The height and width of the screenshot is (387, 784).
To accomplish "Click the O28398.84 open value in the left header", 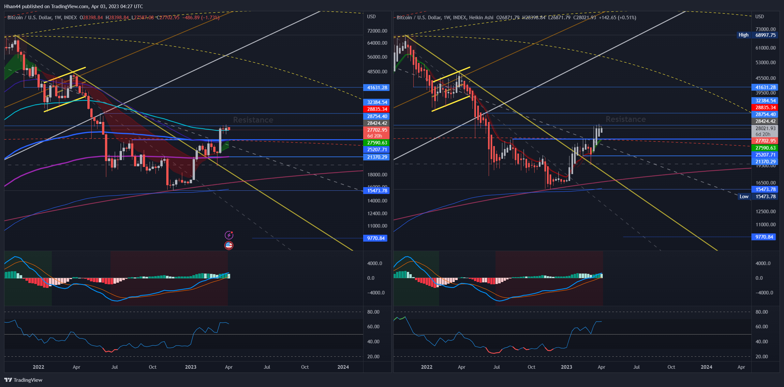I will (x=91, y=18).
